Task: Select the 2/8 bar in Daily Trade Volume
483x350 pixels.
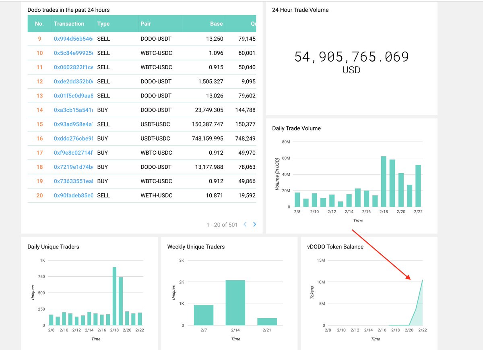Action: pos(297,200)
